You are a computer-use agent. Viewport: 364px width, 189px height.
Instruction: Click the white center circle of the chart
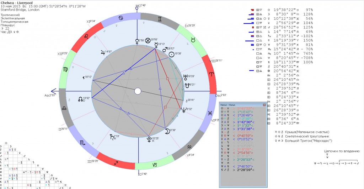[x=138, y=91]
